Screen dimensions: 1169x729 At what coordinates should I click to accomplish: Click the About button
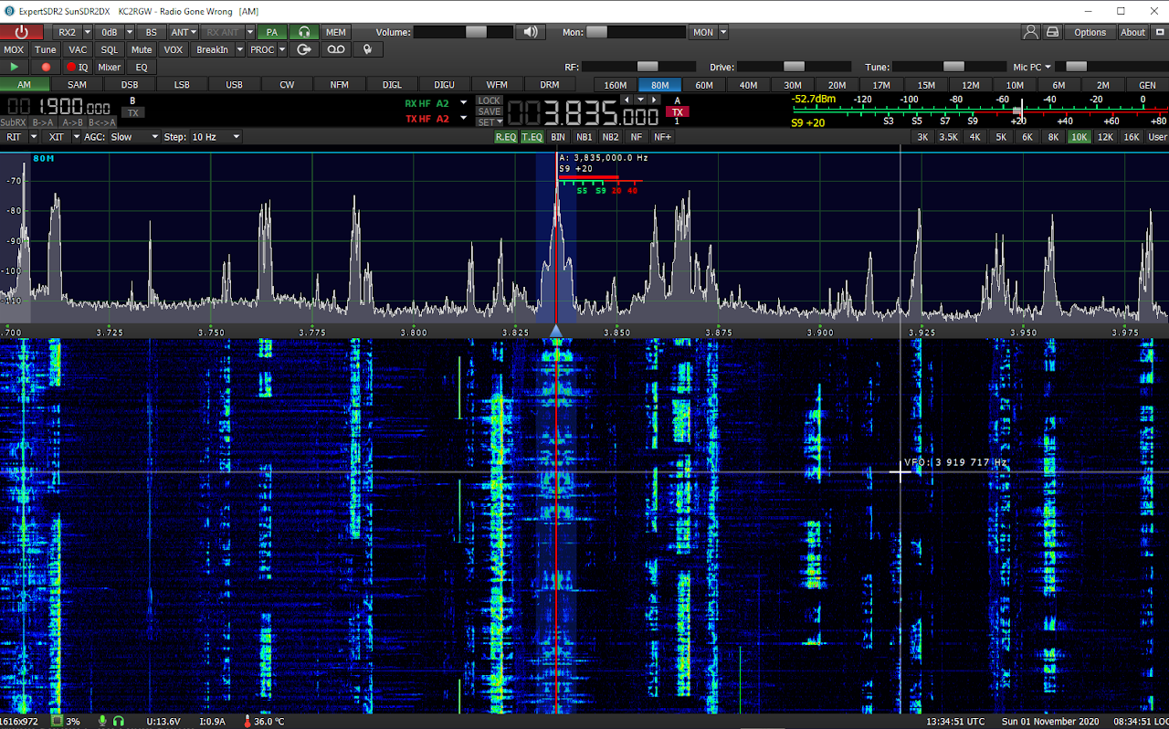pos(1132,32)
